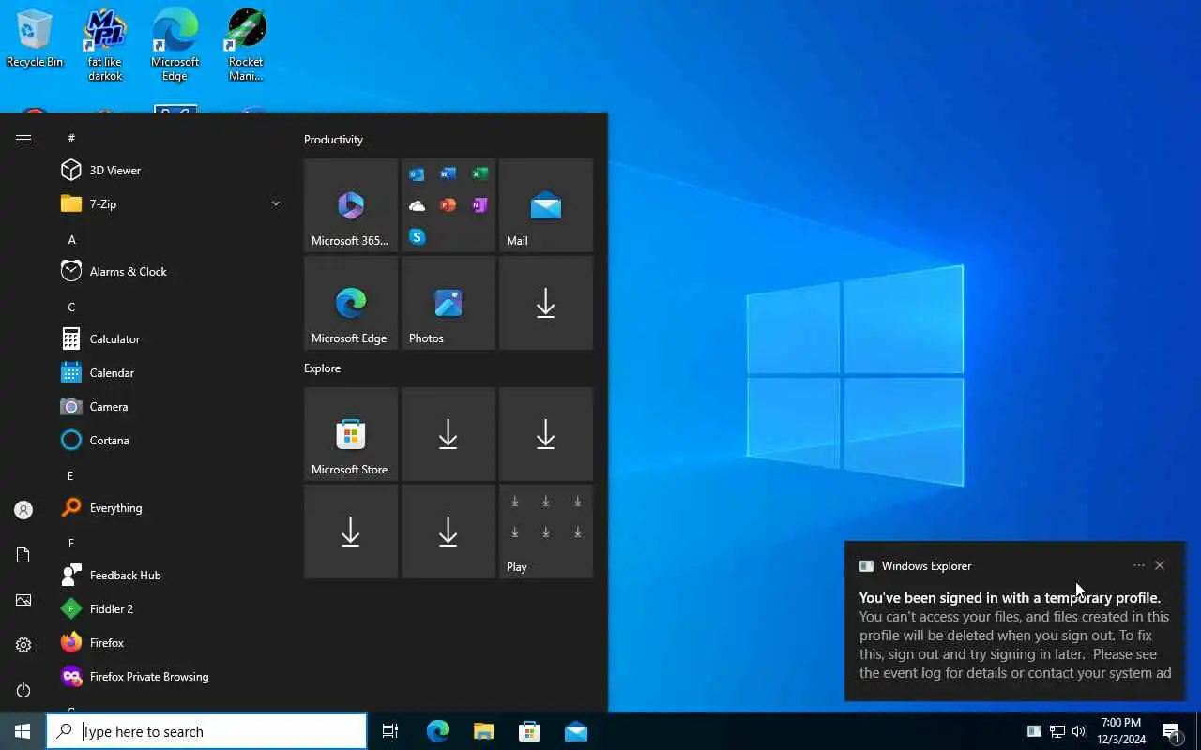Open Microsoft Store tile

(351, 434)
